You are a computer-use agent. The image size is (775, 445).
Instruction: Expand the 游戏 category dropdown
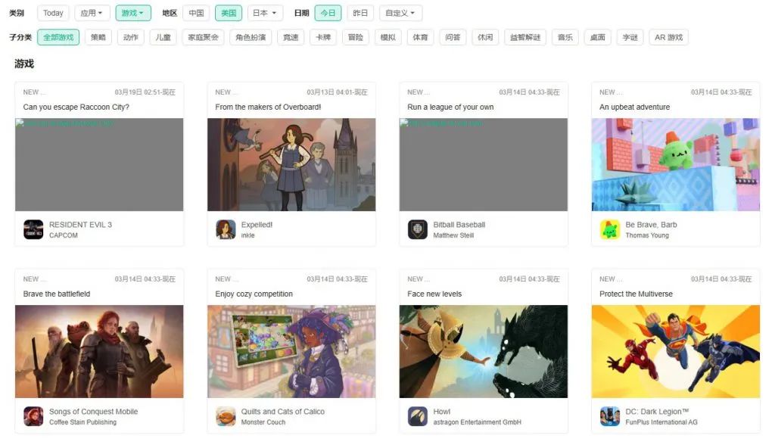[x=133, y=13]
